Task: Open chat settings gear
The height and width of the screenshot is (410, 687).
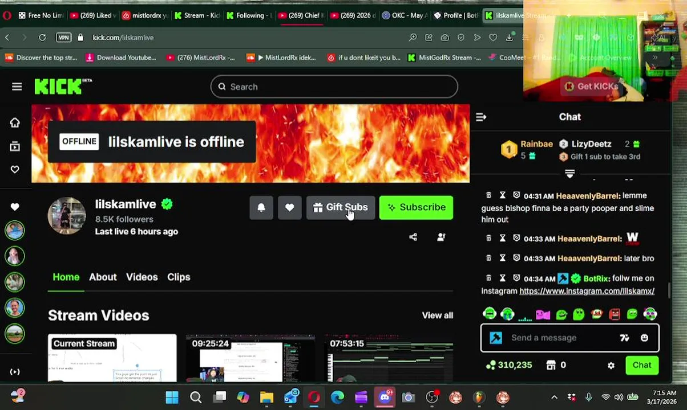Action: (x=611, y=366)
